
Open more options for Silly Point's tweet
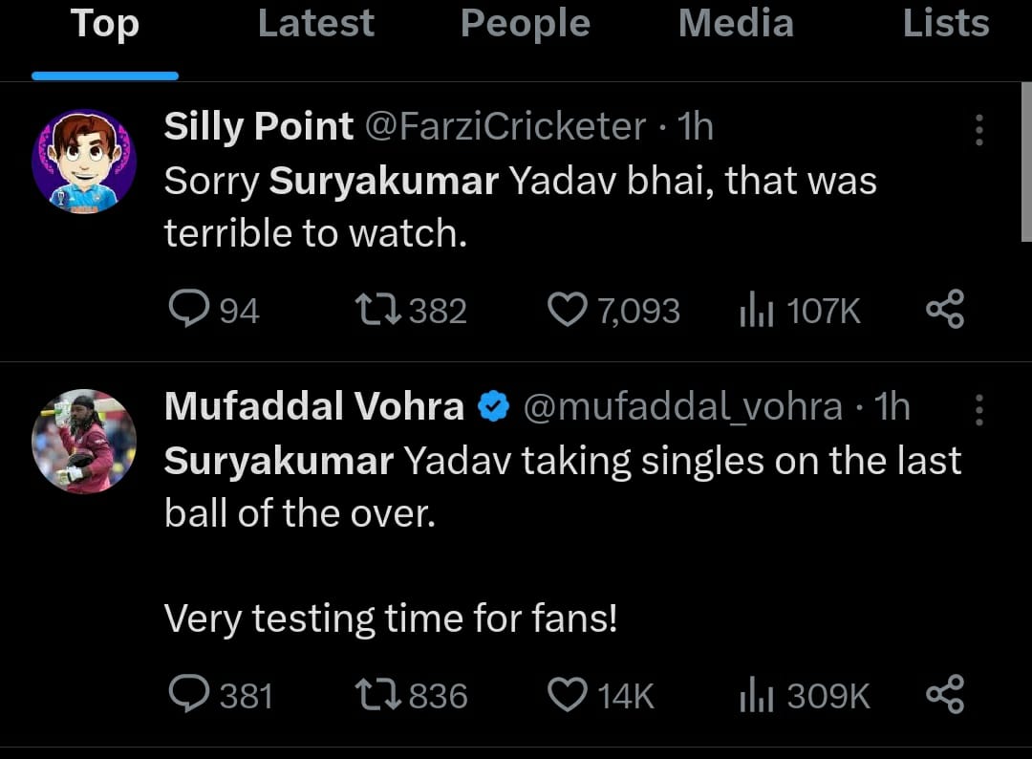coord(978,130)
